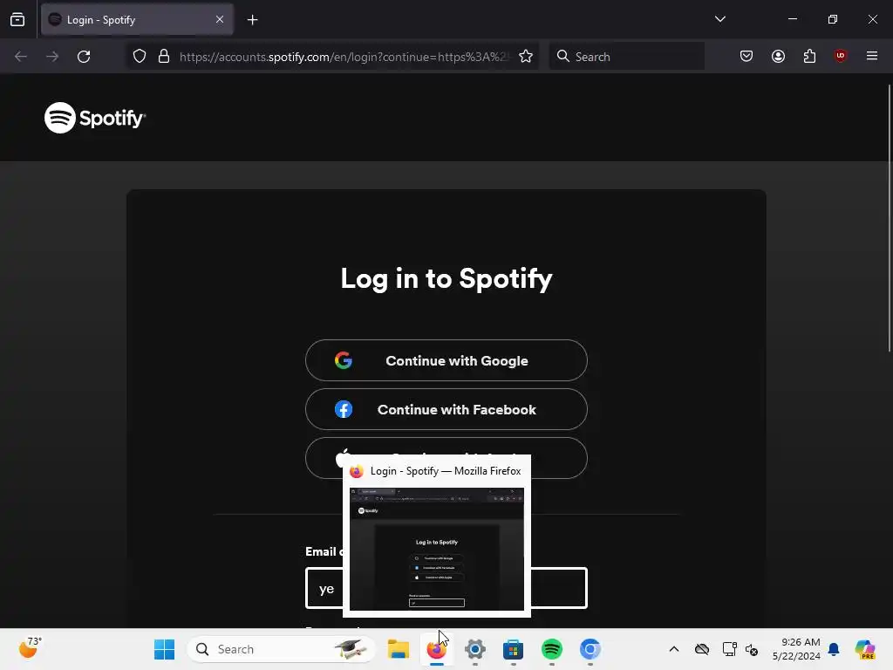The image size is (893, 670).
Task: Show hidden system tray icons
Action: coord(674,649)
